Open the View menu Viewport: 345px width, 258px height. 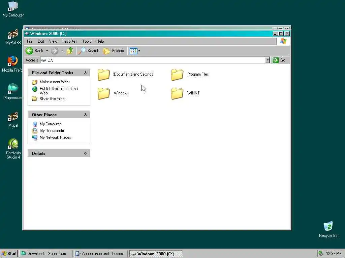click(53, 41)
